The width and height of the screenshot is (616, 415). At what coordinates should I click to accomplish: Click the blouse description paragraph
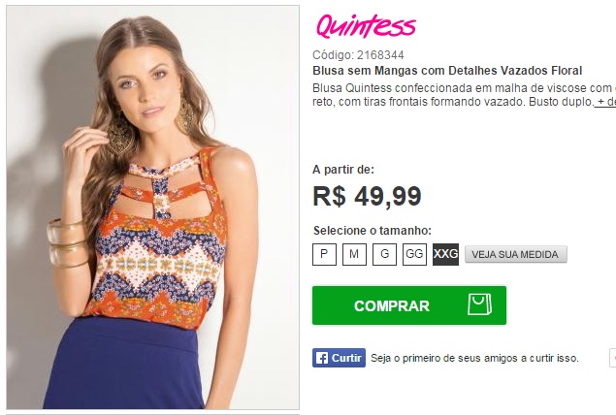(464, 95)
